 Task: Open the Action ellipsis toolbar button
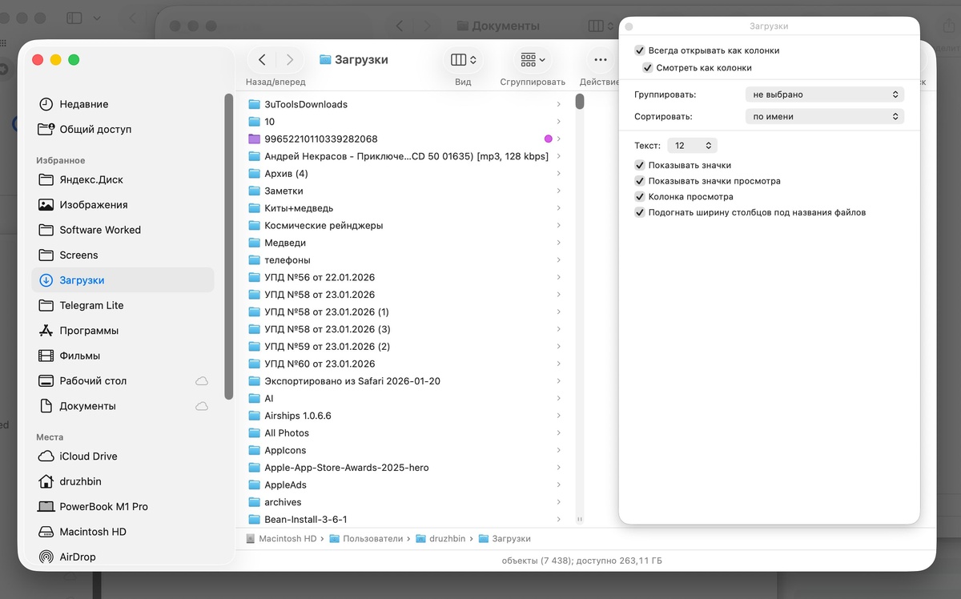(600, 59)
